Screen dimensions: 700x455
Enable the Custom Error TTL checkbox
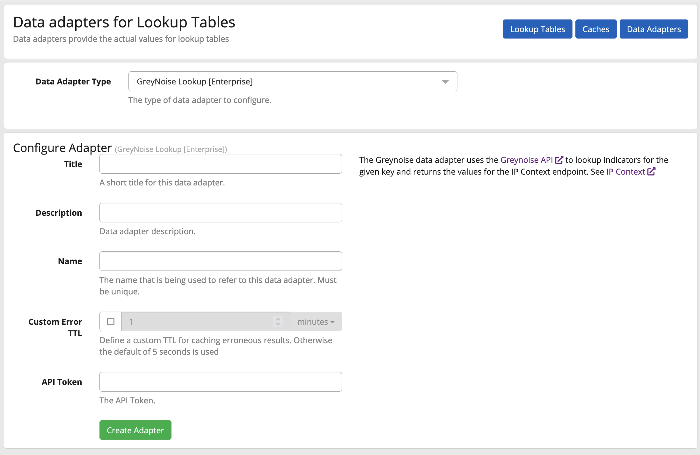[x=111, y=321]
